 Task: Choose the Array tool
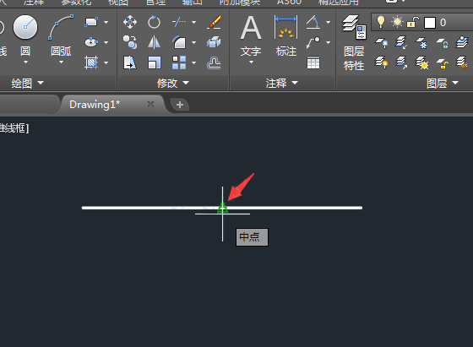179,62
